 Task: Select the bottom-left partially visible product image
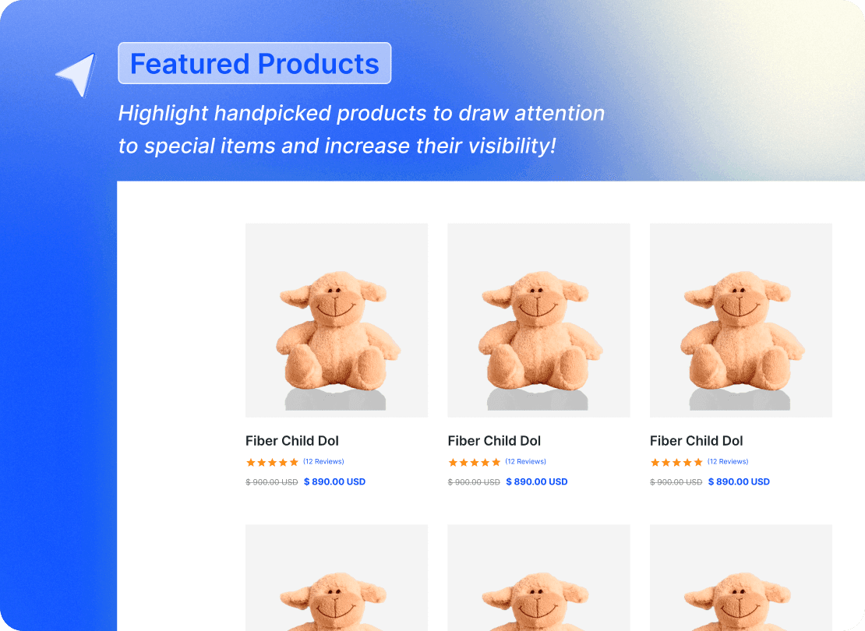point(336,580)
